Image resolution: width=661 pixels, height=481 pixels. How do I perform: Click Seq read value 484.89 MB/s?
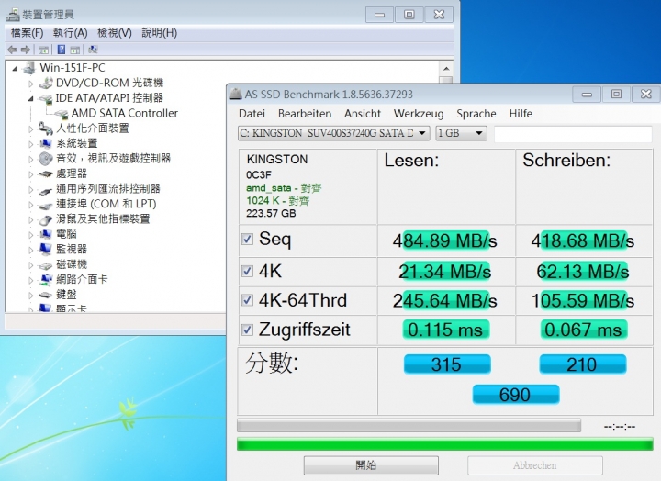pyautogui.click(x=444, y=240)
